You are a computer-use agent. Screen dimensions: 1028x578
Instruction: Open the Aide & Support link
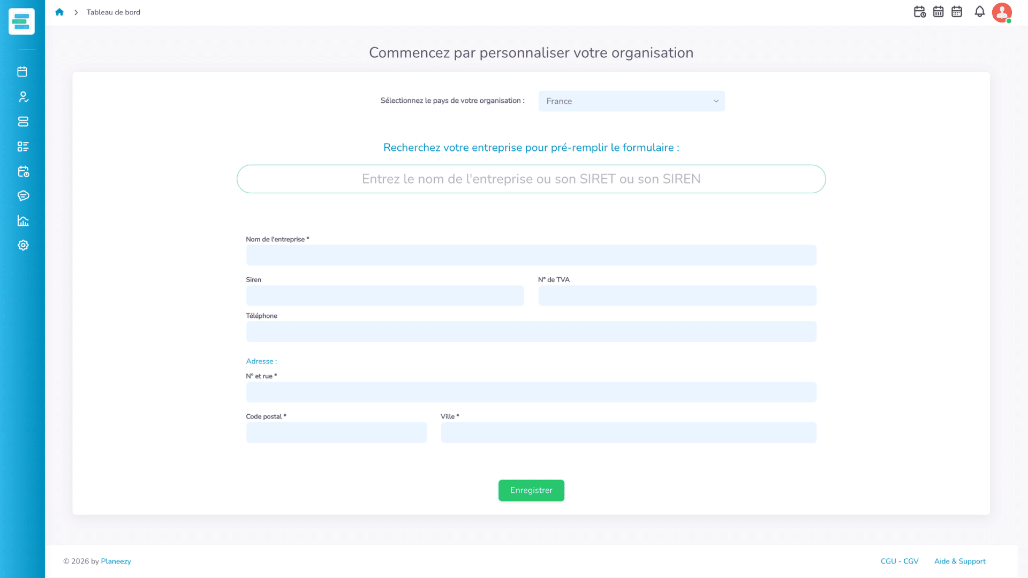[959, 561]
